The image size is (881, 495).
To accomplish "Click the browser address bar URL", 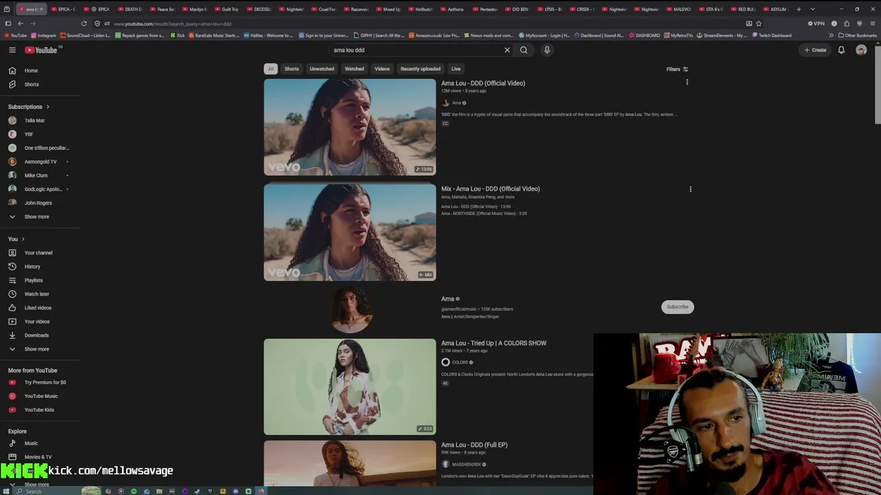I will 173,24.
